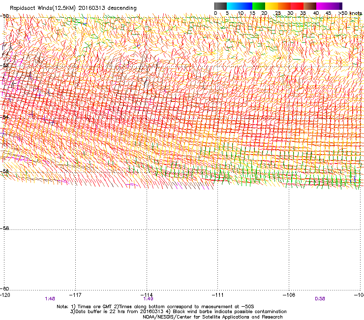Click the latitude label "-60"
The height and width of the screenshot is (320, 364).
[4, 288]
